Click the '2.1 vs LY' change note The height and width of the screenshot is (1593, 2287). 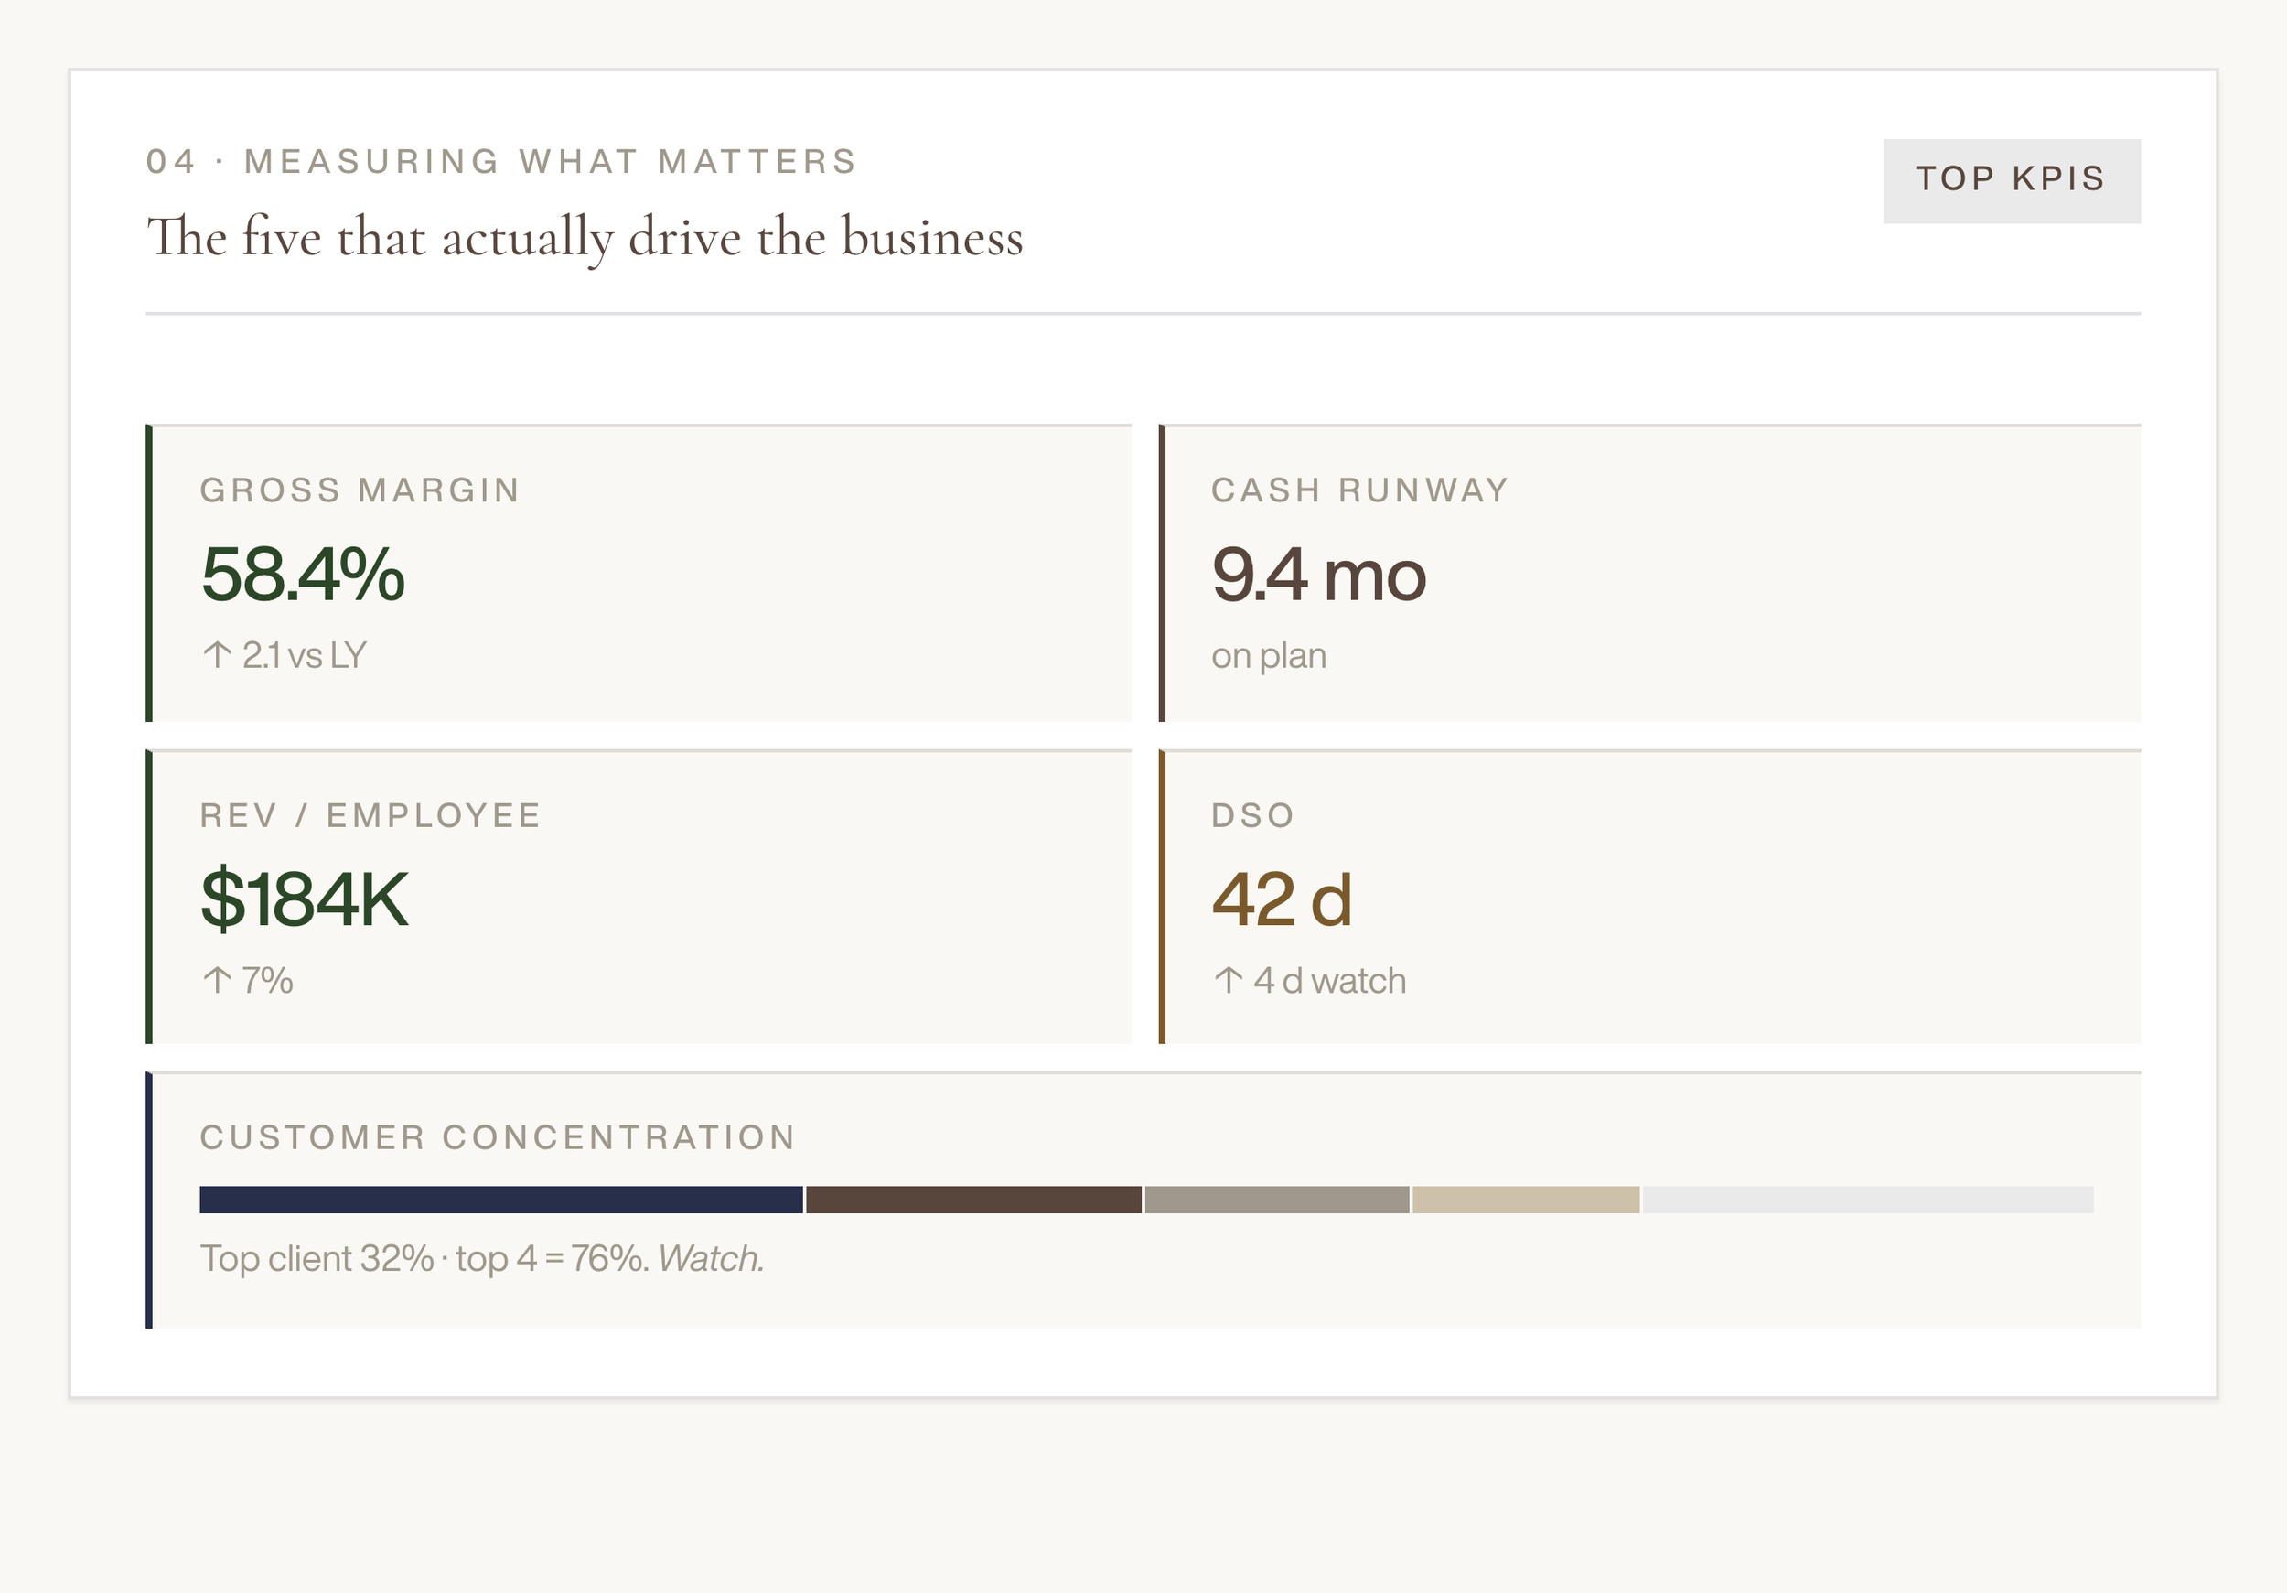[x=305, y=655]
